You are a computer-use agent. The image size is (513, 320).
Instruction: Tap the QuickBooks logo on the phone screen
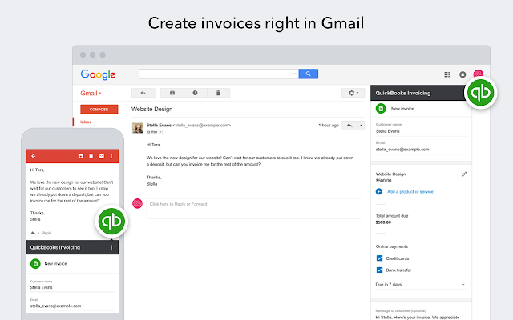[x=111, y=221]
